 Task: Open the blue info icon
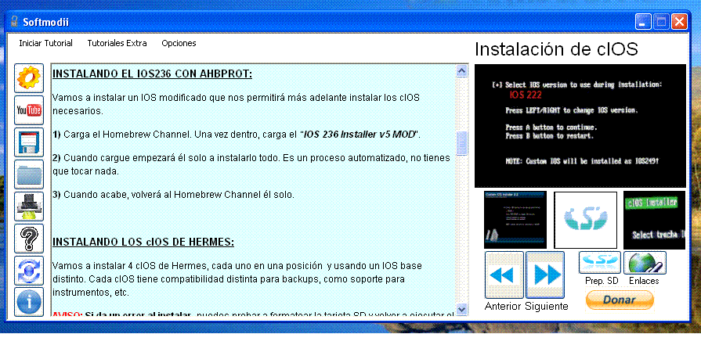click(29, 302)
